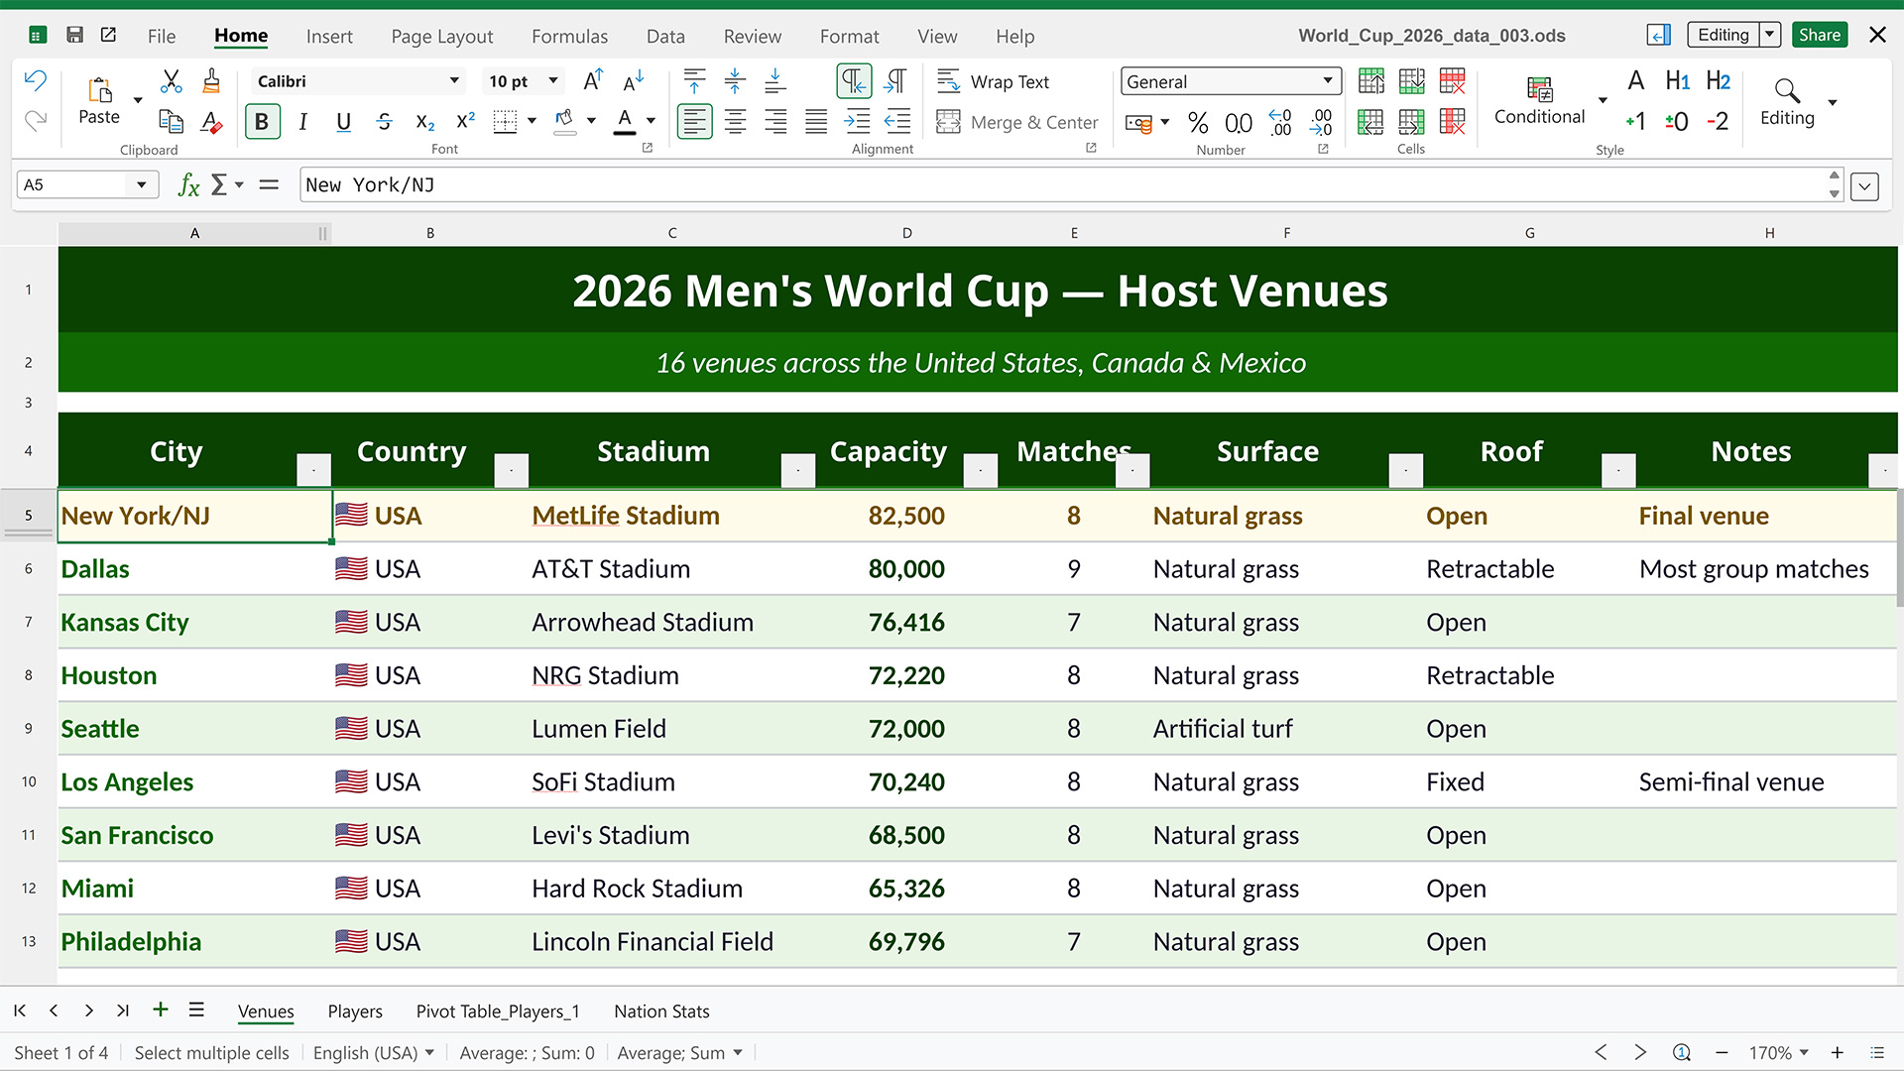The width and height of the screenshot is (1904, 1071).
Task: Click the Remove Decimal Place icon
Action: (x=1321, y=123)
